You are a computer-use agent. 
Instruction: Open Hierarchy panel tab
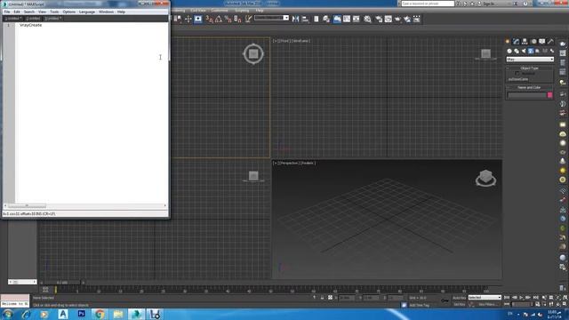coord(525,42)
